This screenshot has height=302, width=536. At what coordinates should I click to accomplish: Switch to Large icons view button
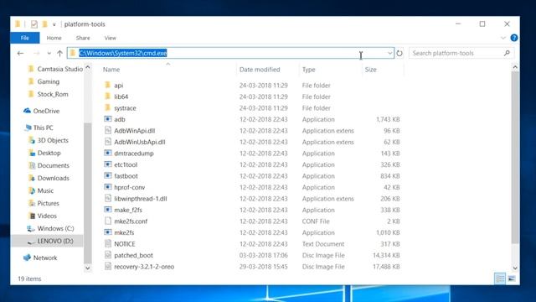click(x=512, y=279)
